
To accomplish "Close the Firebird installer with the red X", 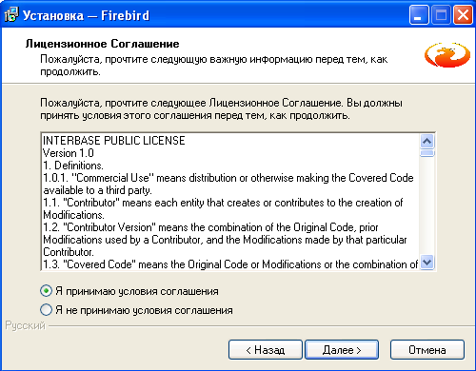I will [464, 15].
